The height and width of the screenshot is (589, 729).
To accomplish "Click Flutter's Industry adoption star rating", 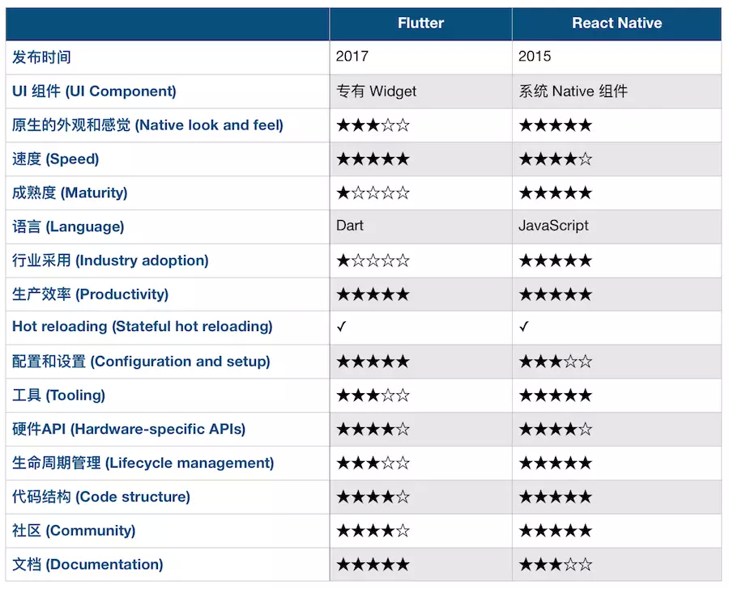I will tap(373, 261).
